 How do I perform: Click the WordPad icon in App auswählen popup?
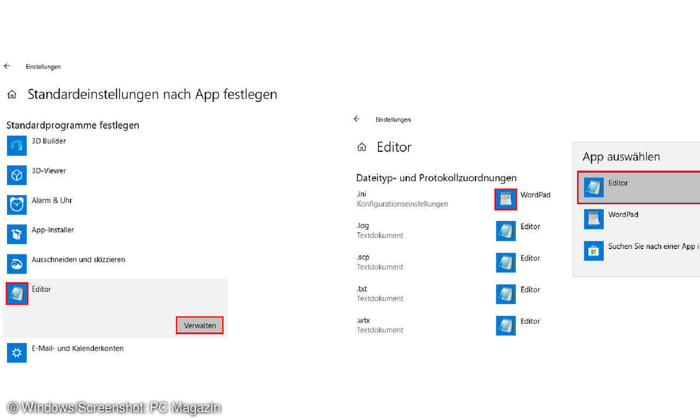pos(594,219)
